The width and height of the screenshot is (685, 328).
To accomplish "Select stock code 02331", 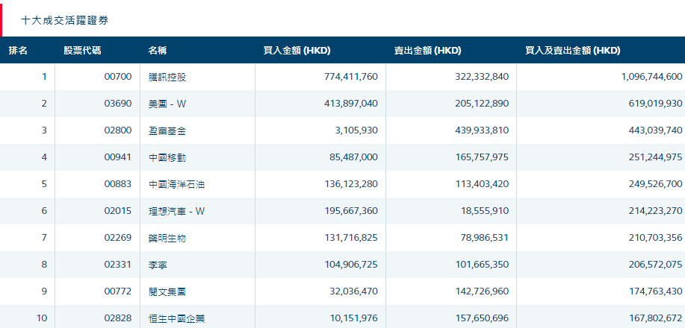I will [x=118, y=265].
